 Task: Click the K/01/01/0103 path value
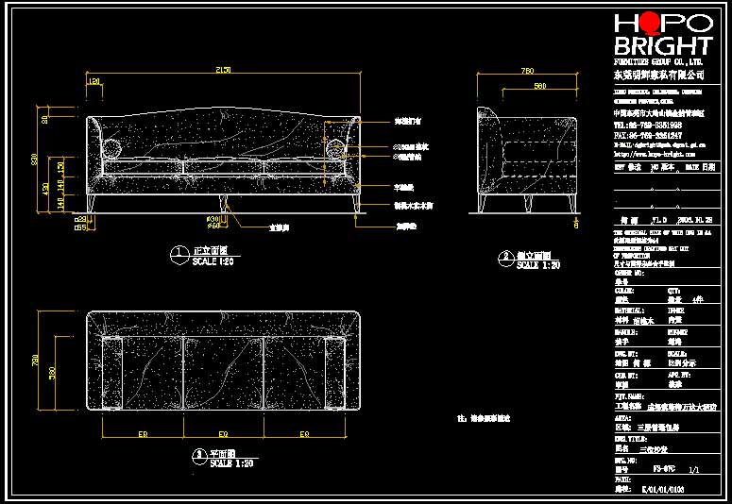pyautogui.click(x=663, y=489)
